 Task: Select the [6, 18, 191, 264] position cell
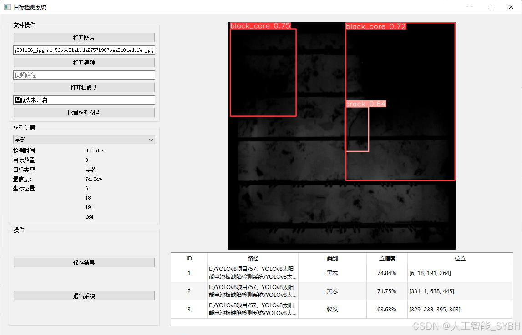pos(460,273)
